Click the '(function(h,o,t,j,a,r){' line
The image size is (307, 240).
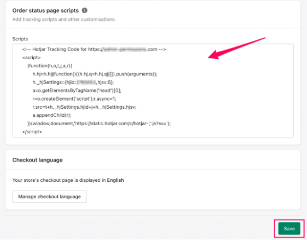(x=50, y=66)
